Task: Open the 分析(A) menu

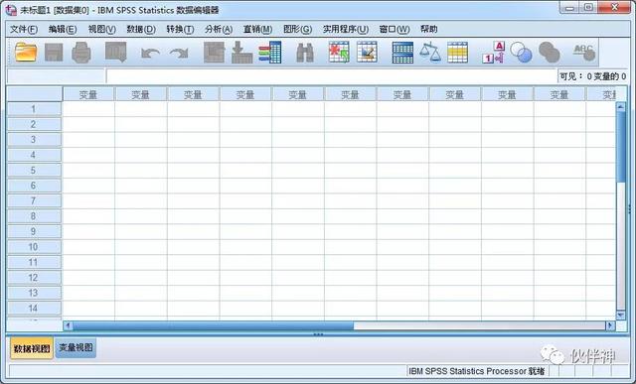Action: 219,29
